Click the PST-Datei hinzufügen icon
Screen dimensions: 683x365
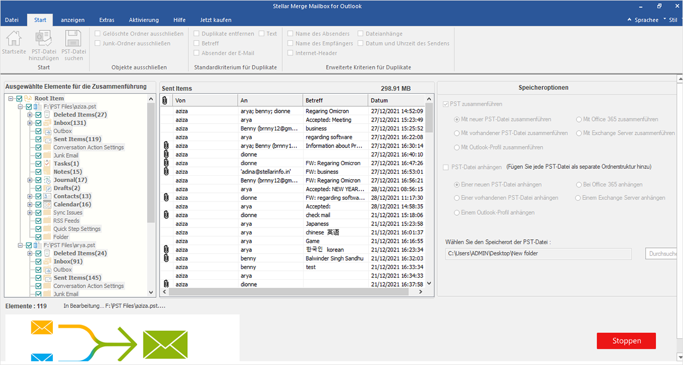pyautogui.click(x=43, y=38)
